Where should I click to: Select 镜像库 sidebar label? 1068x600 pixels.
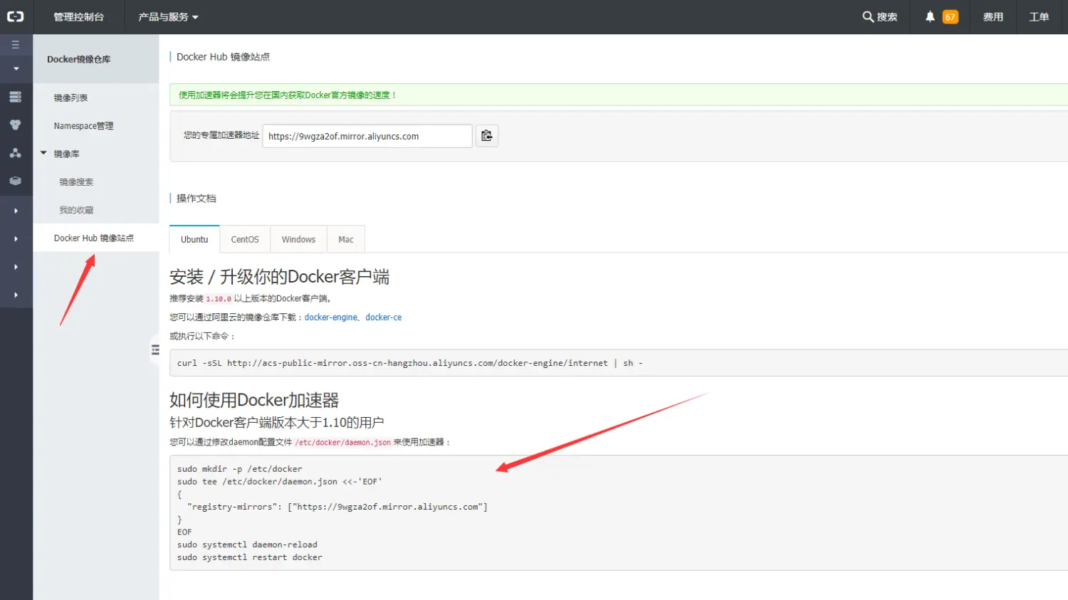point(67,154)
